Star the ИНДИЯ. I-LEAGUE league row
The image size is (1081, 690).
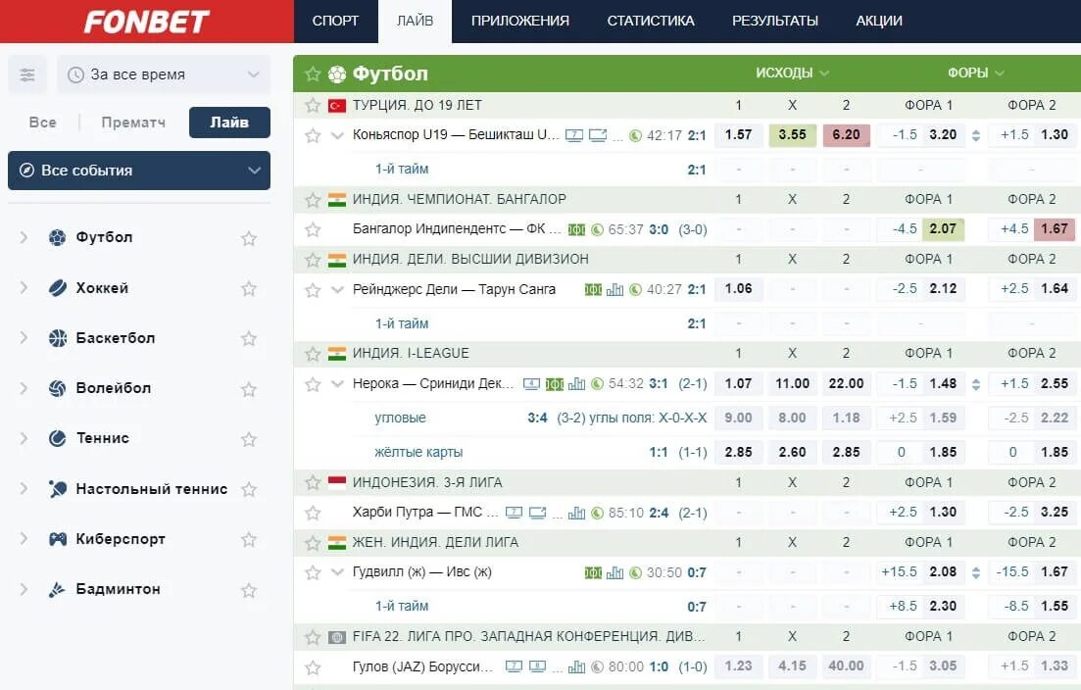[313, 354]
